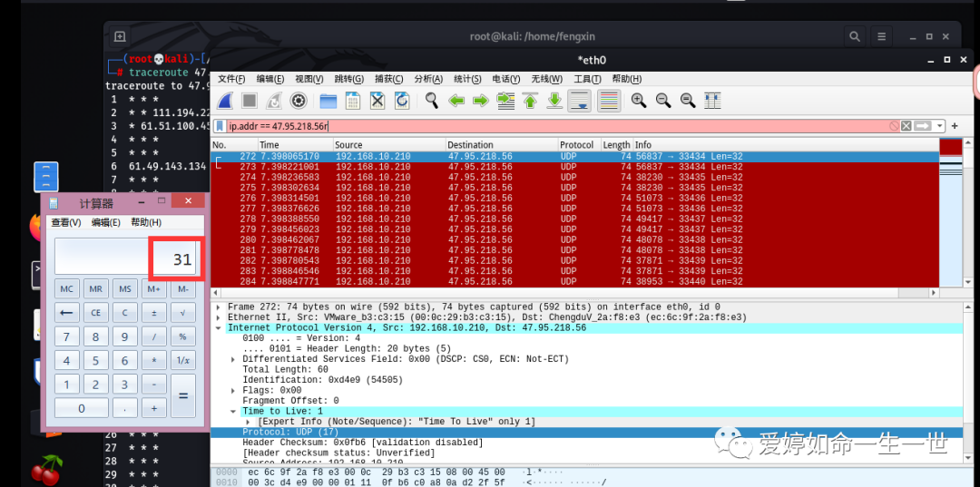Image resolution: width=980 pixels, height=487 pixels.
Task: Open Go to specified packet tool
Action: pyautogui.click(x=505, y=101)
